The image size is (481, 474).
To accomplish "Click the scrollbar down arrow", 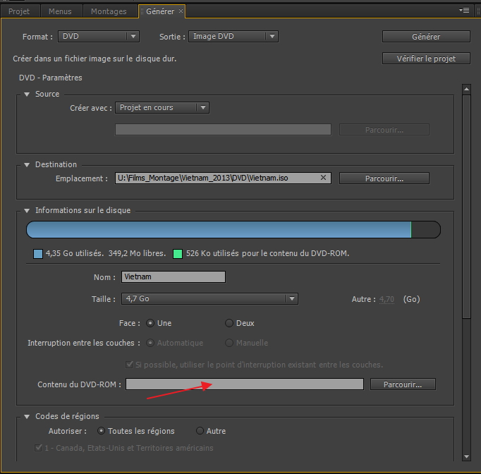I will pyautogui.click(x=465, y=456).
